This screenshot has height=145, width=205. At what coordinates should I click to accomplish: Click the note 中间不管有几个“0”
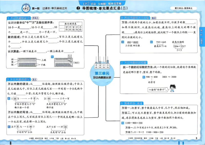[x=25, y=104]
